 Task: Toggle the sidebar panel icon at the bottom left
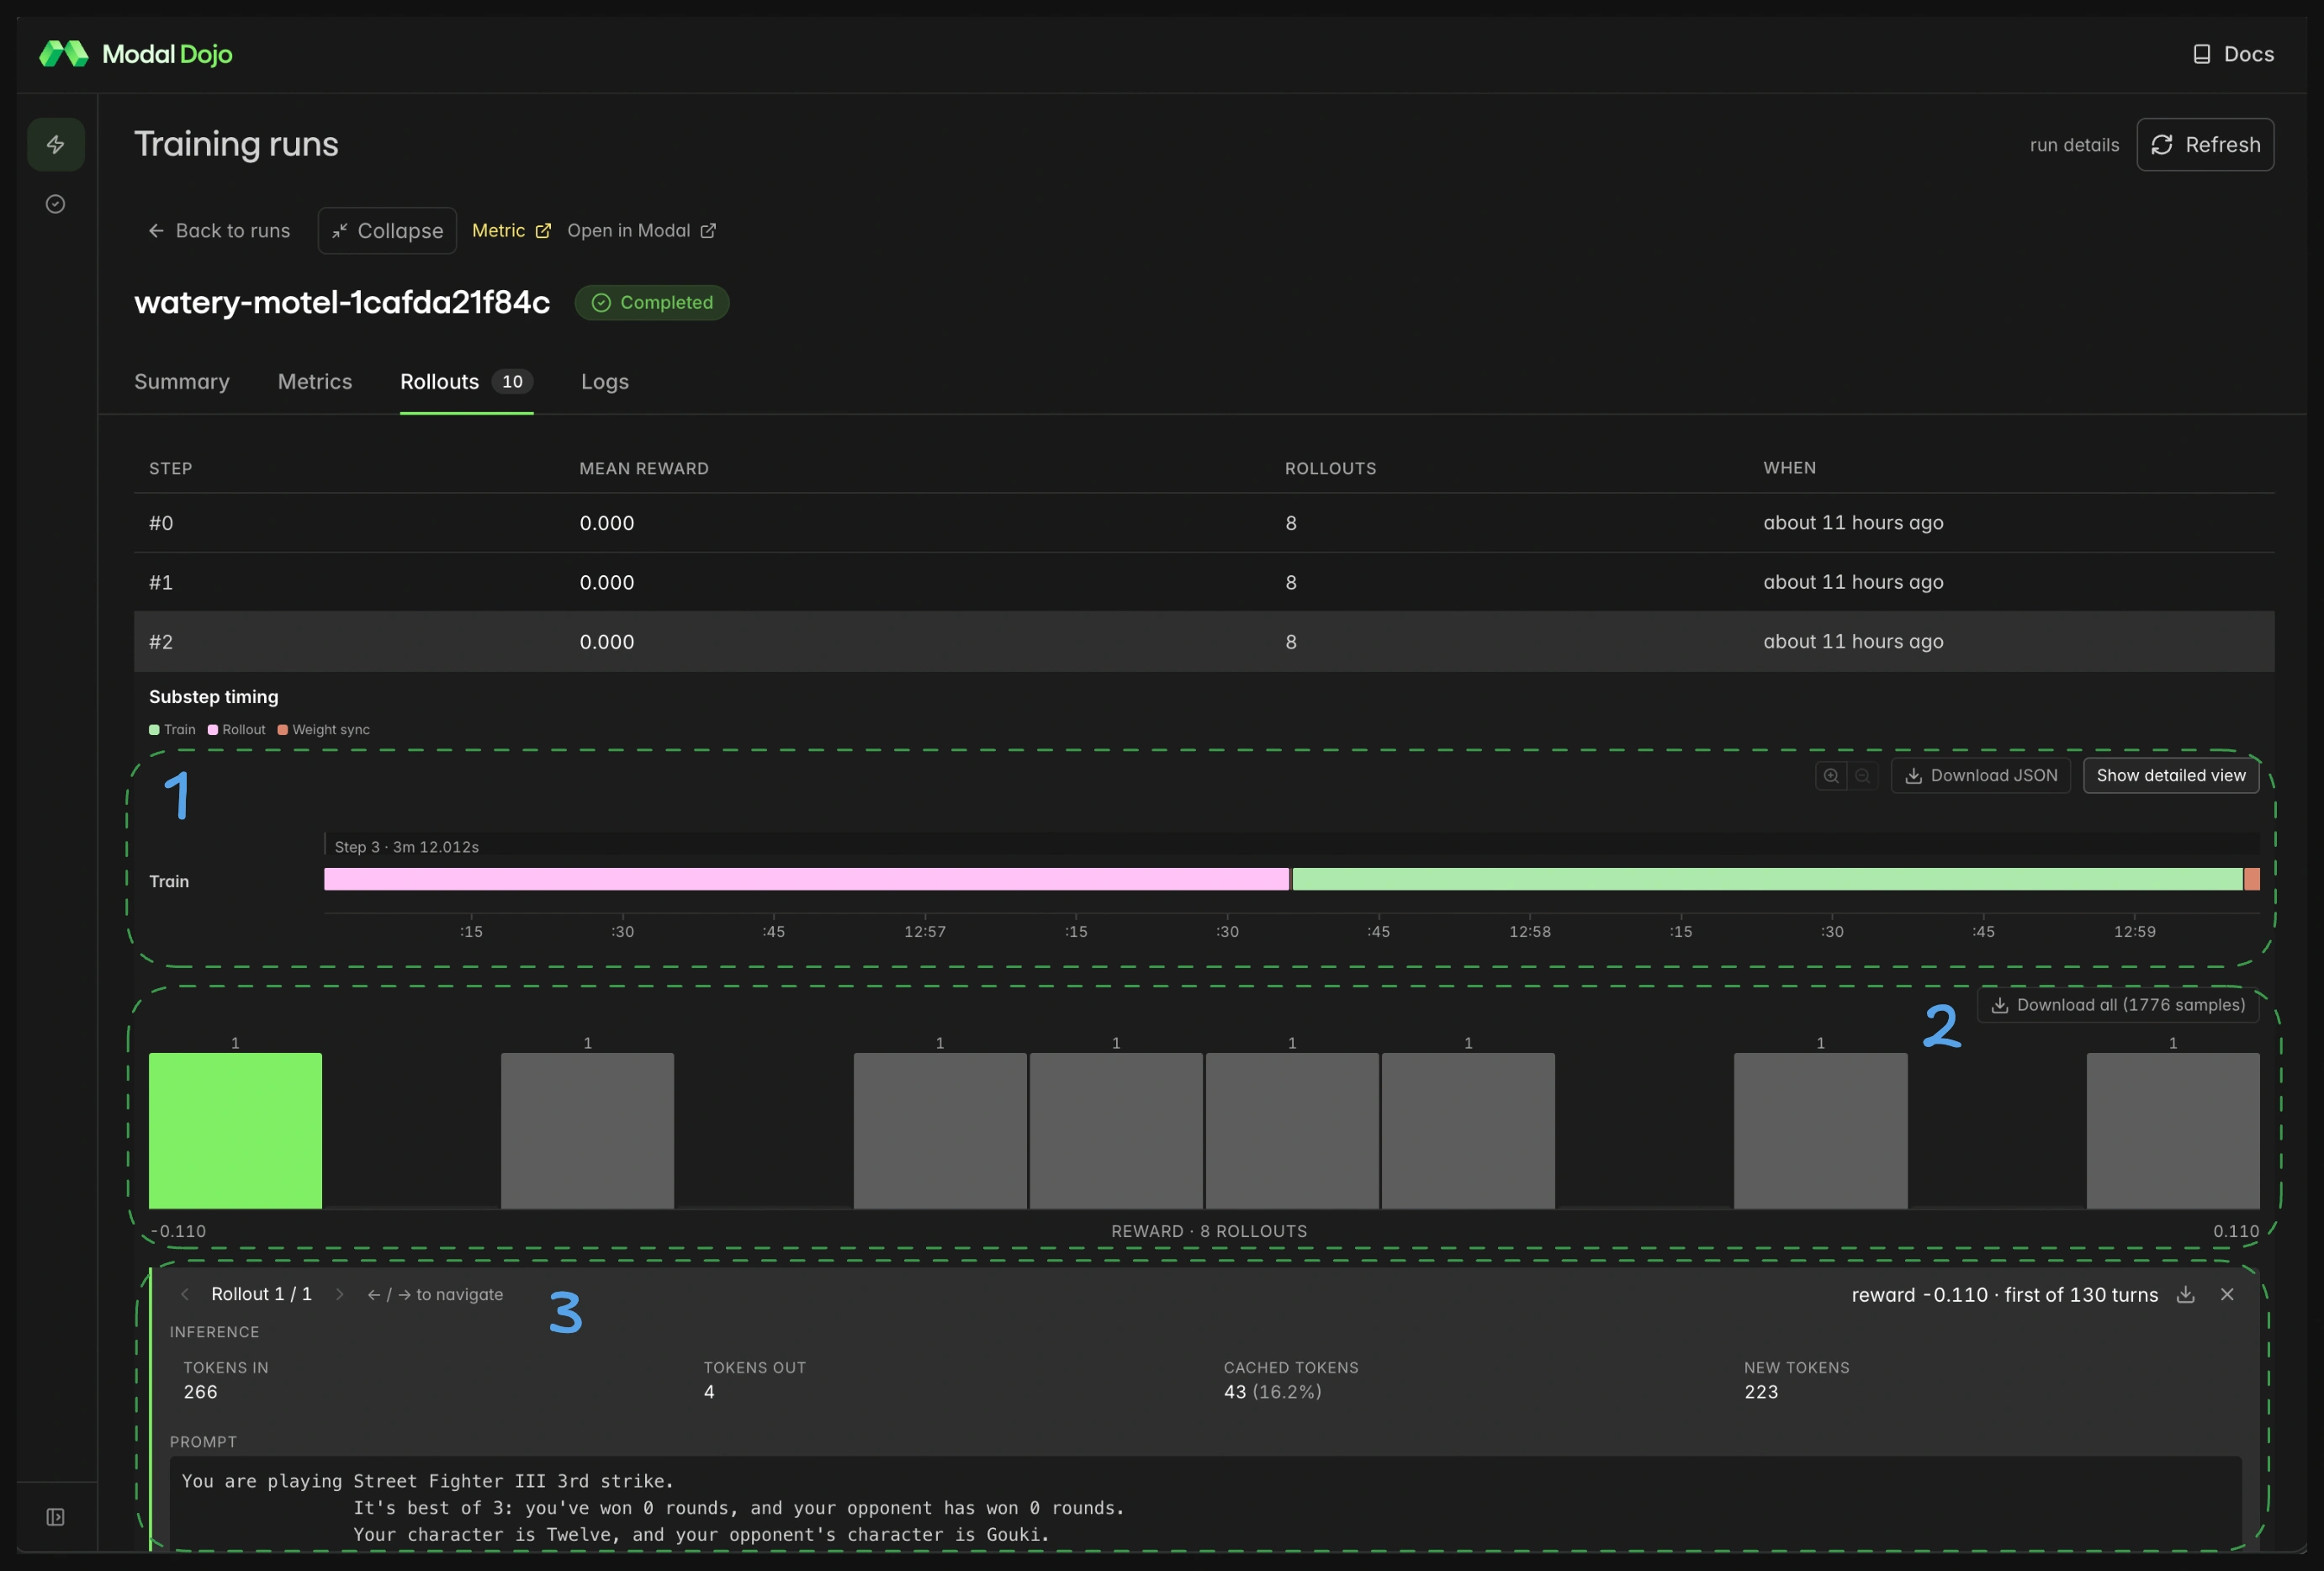(56, 1517)
